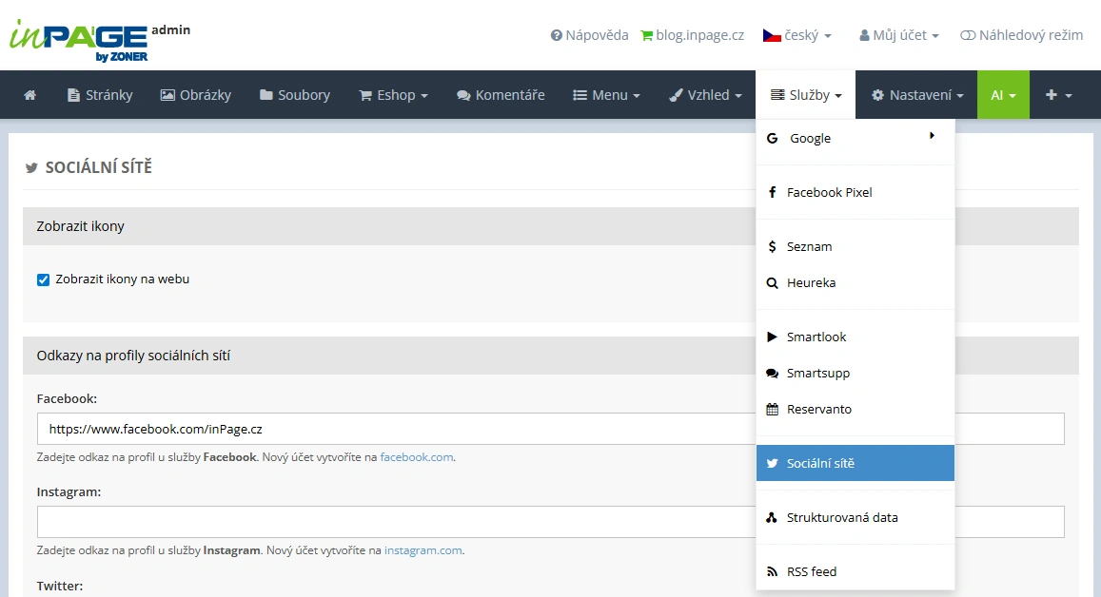Click the home icon in navigation bar
1101x597 pixels.
point(30,95)
